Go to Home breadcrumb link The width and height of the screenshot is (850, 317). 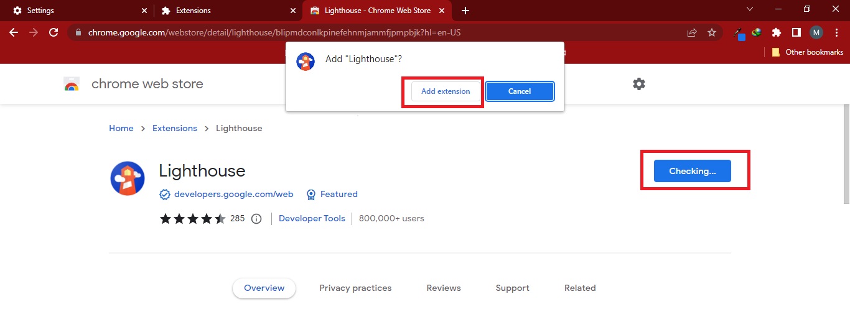(x=121, y=128)
